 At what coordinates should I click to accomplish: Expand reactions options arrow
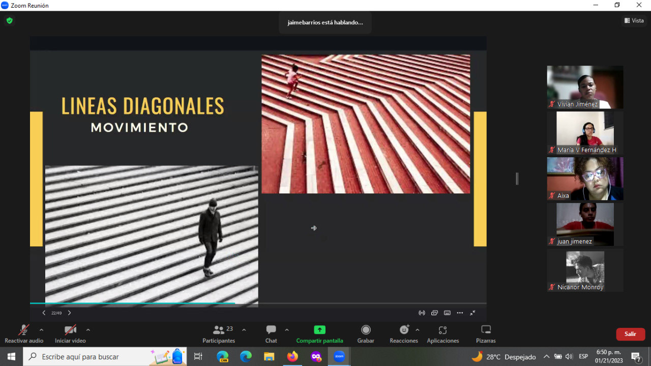point(418,330)
